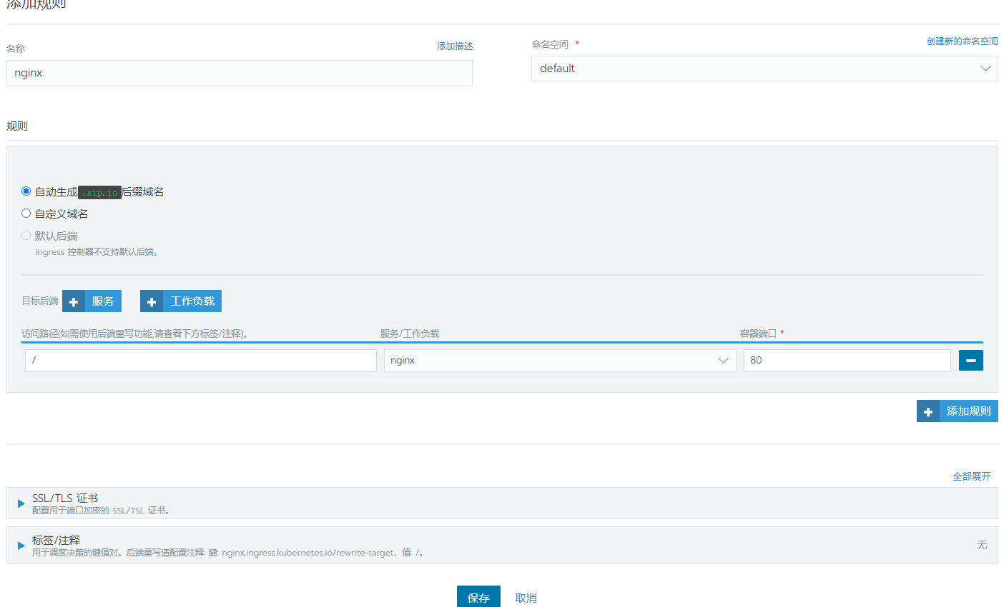Click the 目标后端 label

click(40, 301)
